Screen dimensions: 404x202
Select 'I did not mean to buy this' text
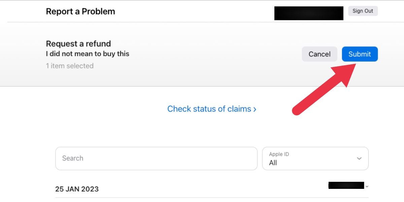88,54
